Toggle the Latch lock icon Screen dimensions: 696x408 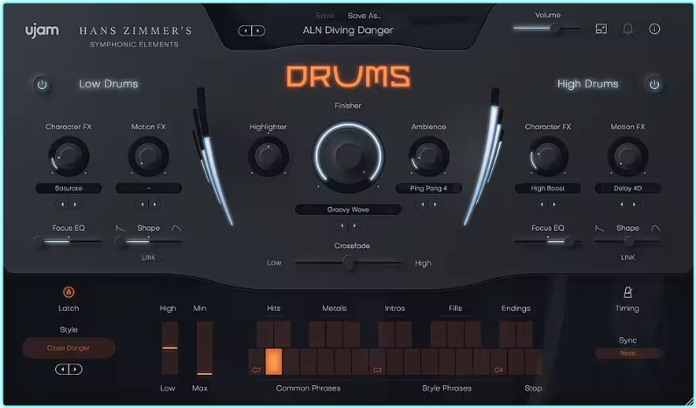point(68,292)
